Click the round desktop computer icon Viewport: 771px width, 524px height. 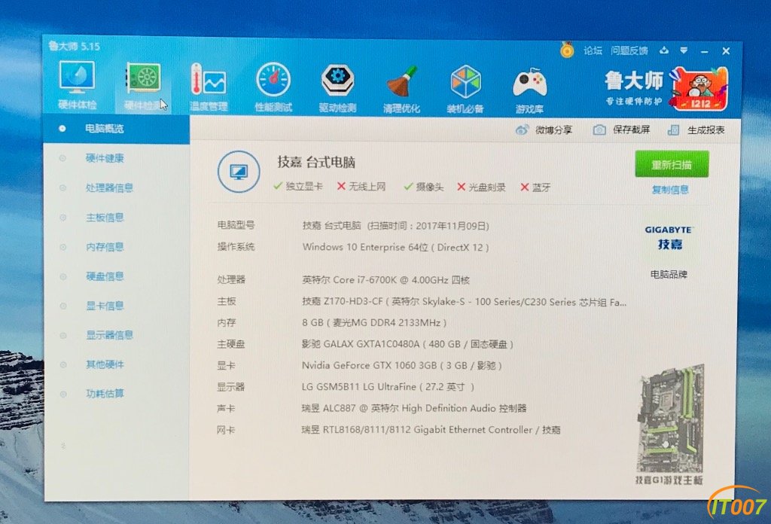pyautogui.click(x=239, y=172)
